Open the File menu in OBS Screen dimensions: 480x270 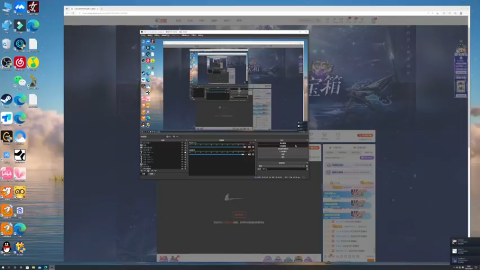coord(143,35)
